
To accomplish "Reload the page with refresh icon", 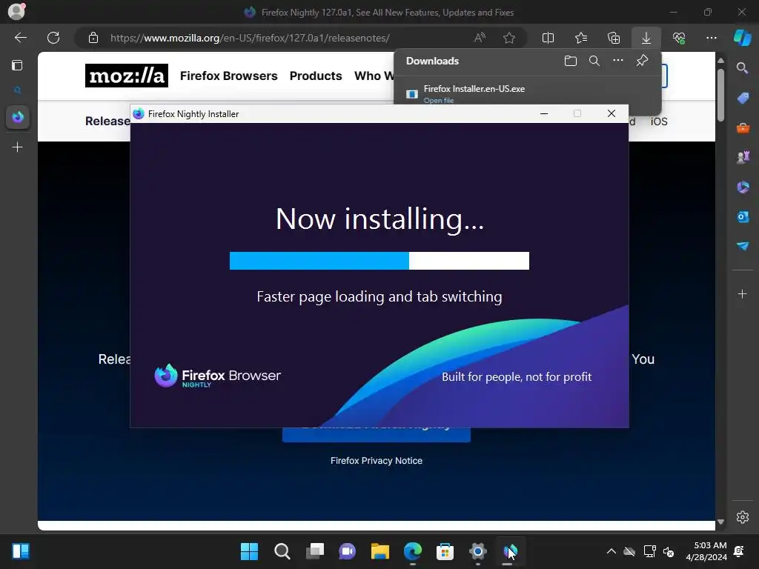I will click(53, 38).
